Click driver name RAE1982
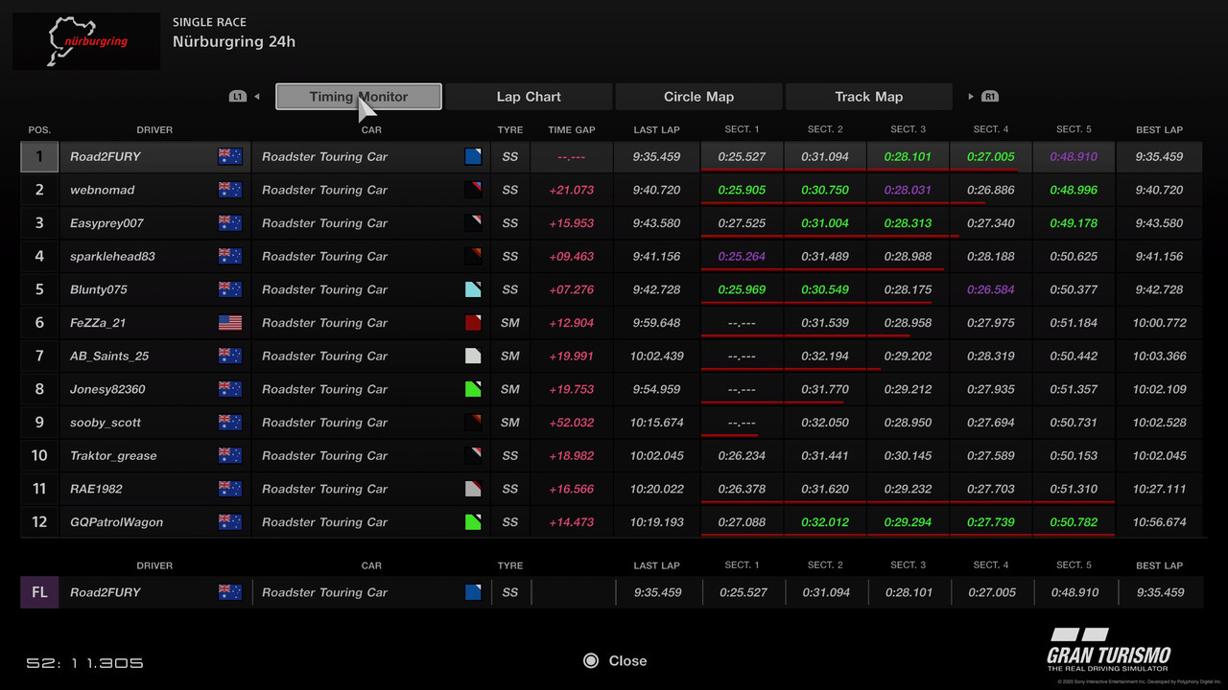The width and height of the screenshot is (1228, 690). (x=96, y=489)
